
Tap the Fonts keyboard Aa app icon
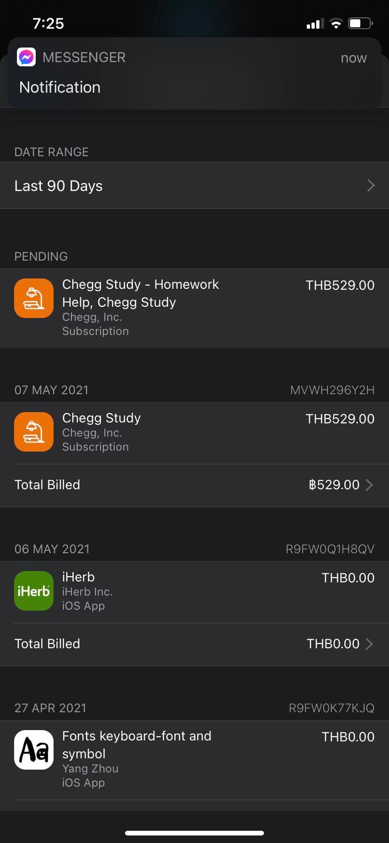point(34,750)
